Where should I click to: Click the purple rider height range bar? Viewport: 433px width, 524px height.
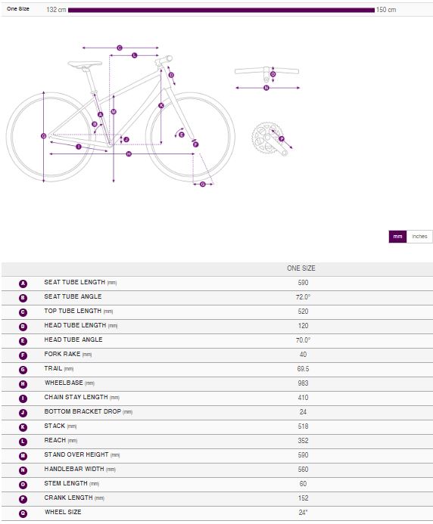pyautogui.click(x=221, y=10)
